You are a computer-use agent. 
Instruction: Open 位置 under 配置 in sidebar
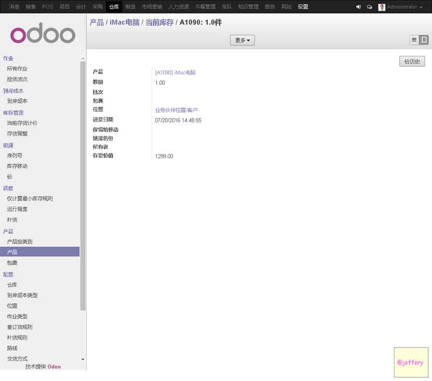(12, 306)
